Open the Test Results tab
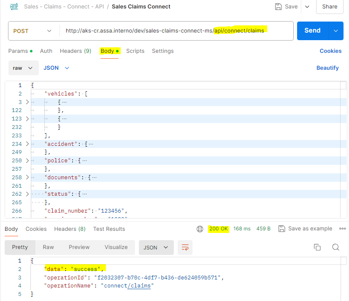349x301 pixels. pos(109,229)
